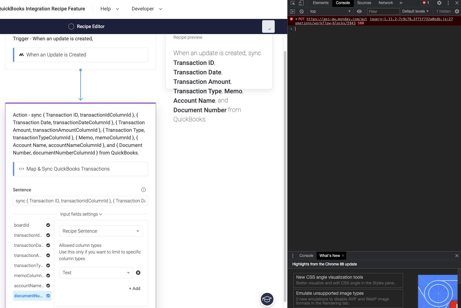Image resolution: width=461 pixels, height=308 pixels.
Task: Show console sidebar icon
Action: tap(292, 11)
